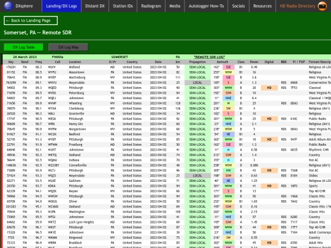Click the Propagation column header
331x248 pixels.
click(x=197, y=62)
